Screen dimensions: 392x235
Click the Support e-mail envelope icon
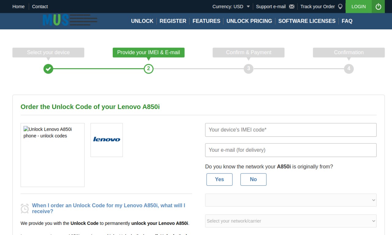point(292,6)
